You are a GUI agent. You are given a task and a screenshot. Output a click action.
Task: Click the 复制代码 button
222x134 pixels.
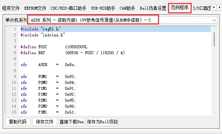[18, 122]
